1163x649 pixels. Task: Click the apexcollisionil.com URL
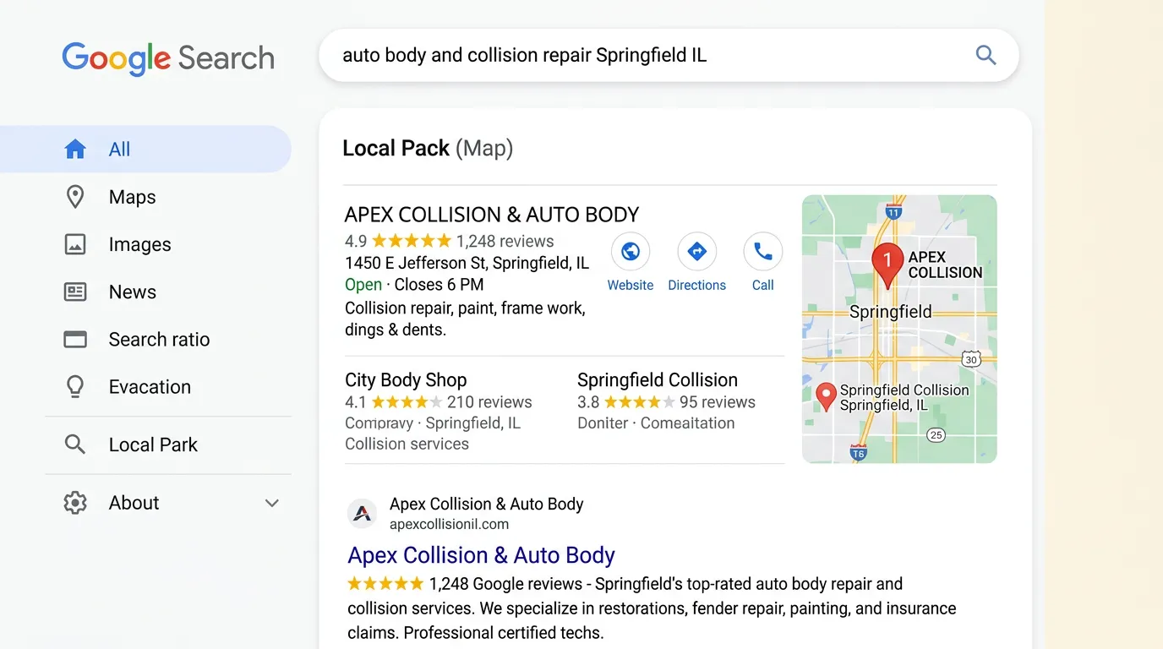[x=449, y=525]
